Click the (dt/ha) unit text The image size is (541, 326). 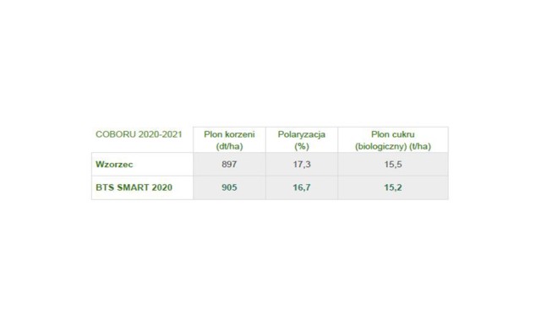[x=229, y=146]
